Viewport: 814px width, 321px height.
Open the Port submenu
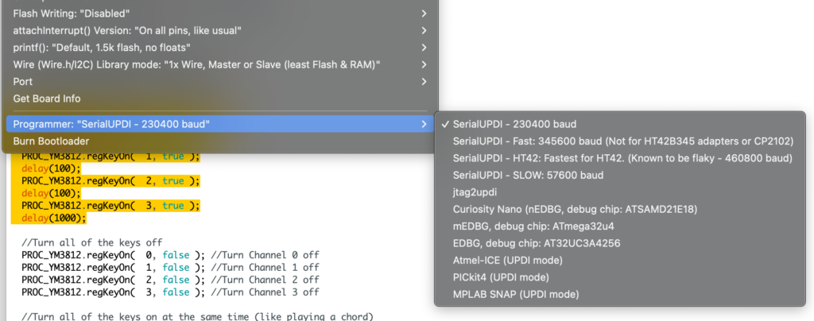[220, 81]
